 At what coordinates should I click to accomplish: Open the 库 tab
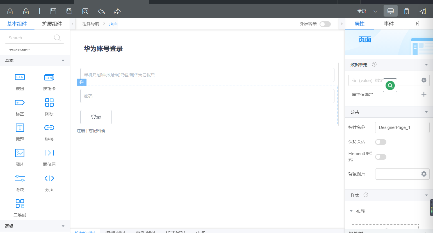(418, 24)
